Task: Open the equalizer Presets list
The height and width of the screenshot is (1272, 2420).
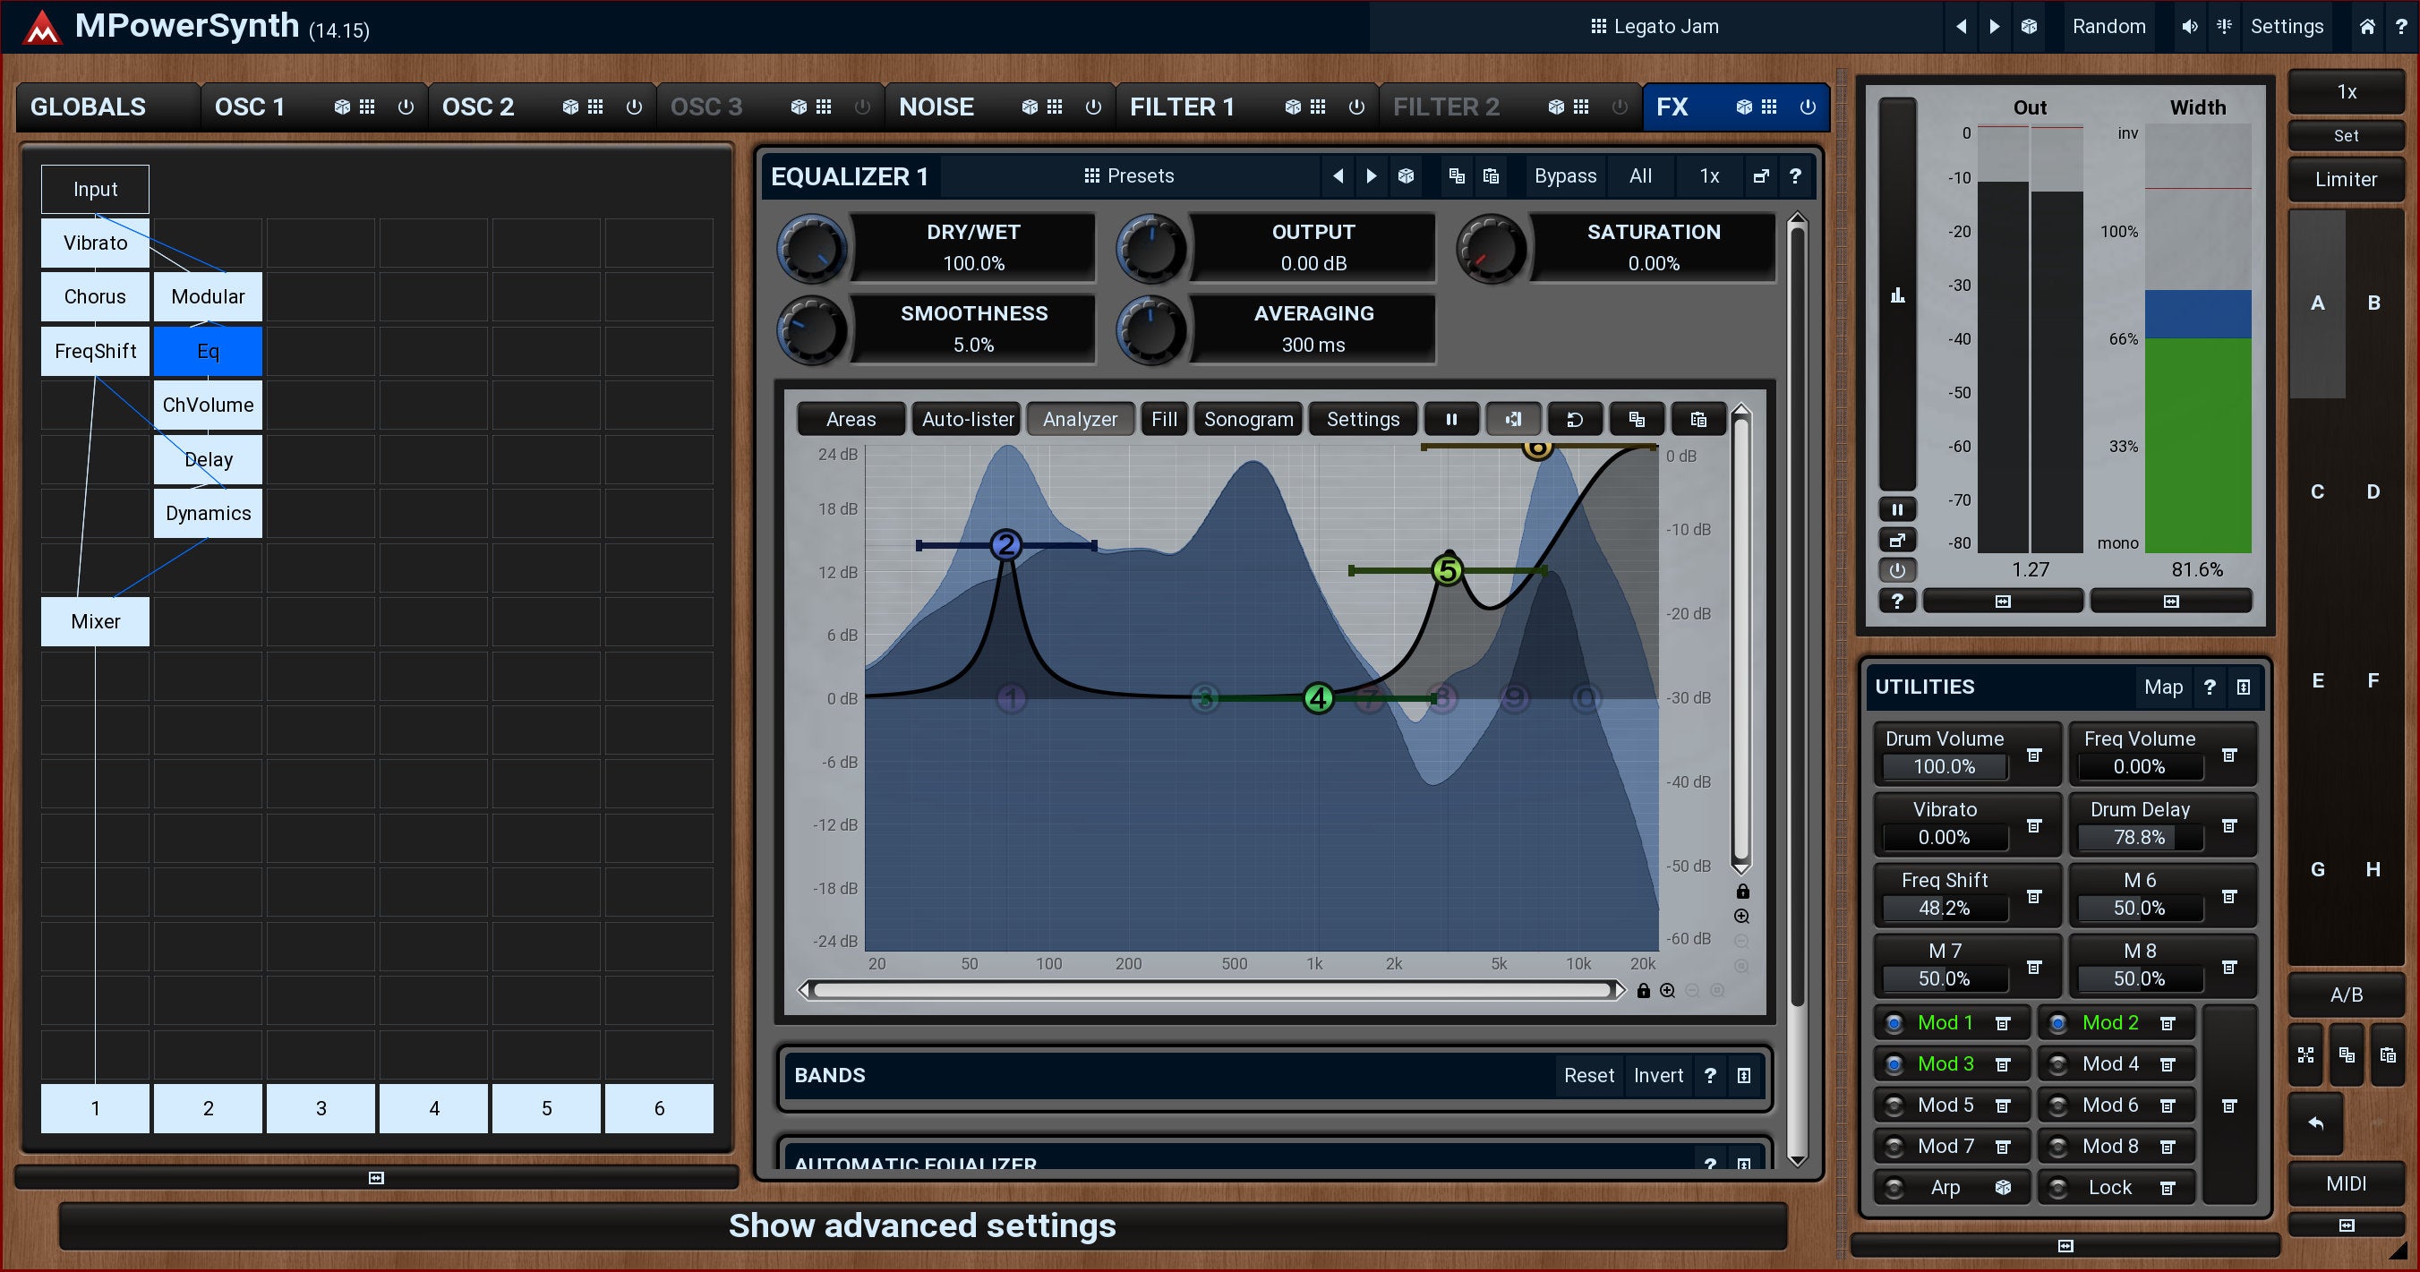Action: pyautogui.click(x=1128, y=176)
